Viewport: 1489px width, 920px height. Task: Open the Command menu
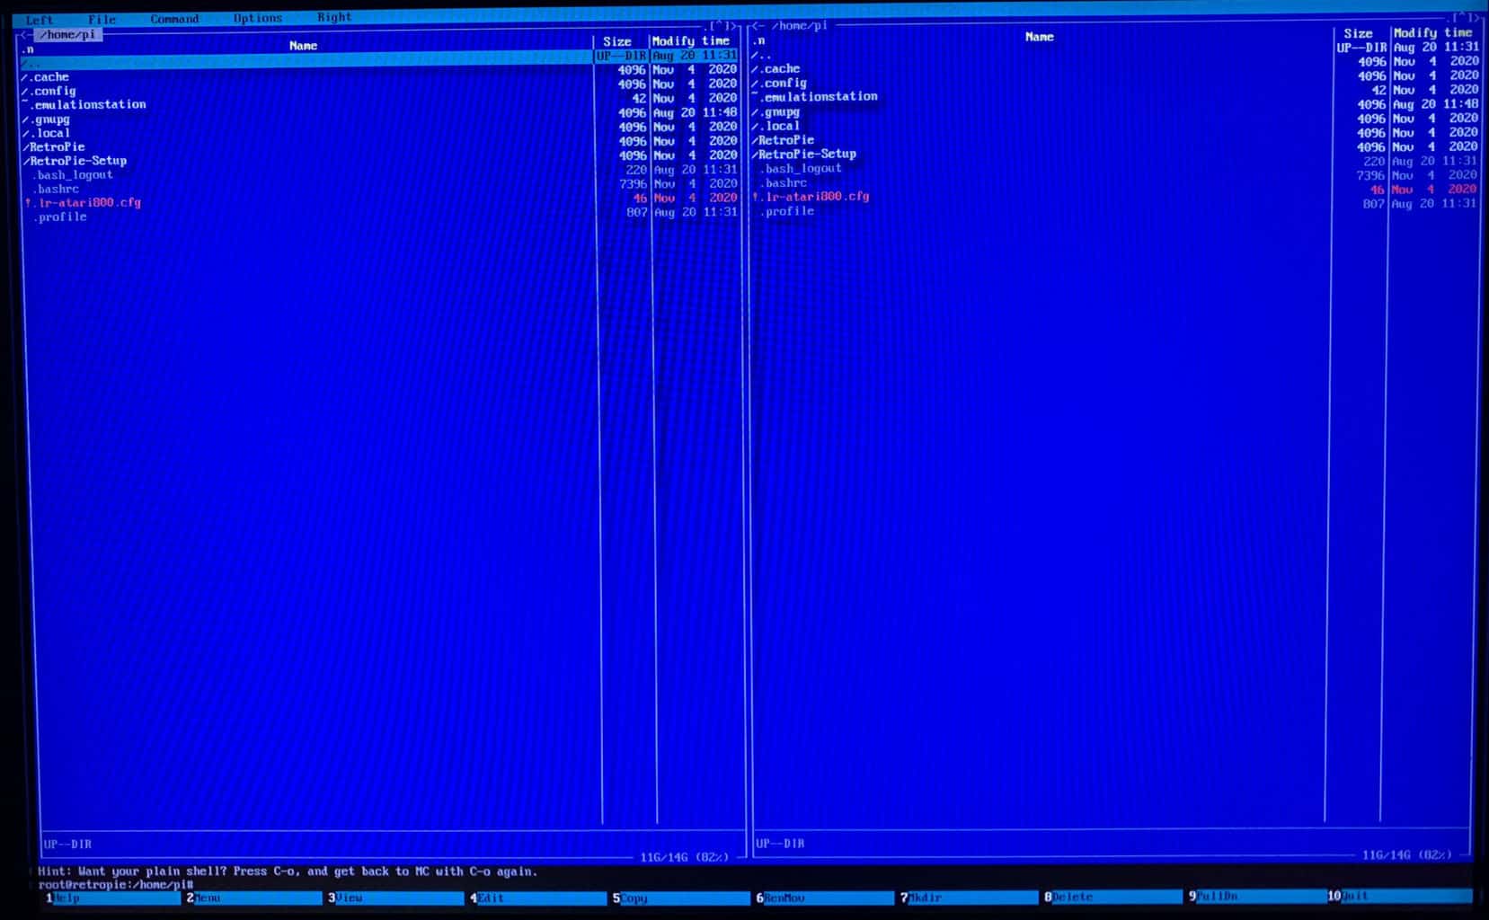[x=174, y=18]
